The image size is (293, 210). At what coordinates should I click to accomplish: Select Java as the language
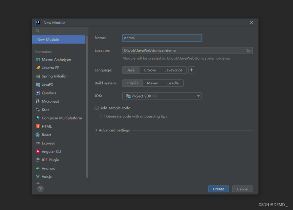click(x=131, y=70)
